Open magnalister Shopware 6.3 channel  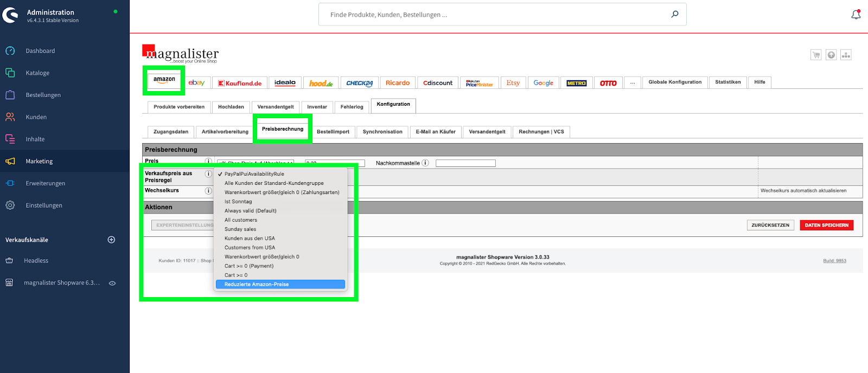tap(61, 283)
